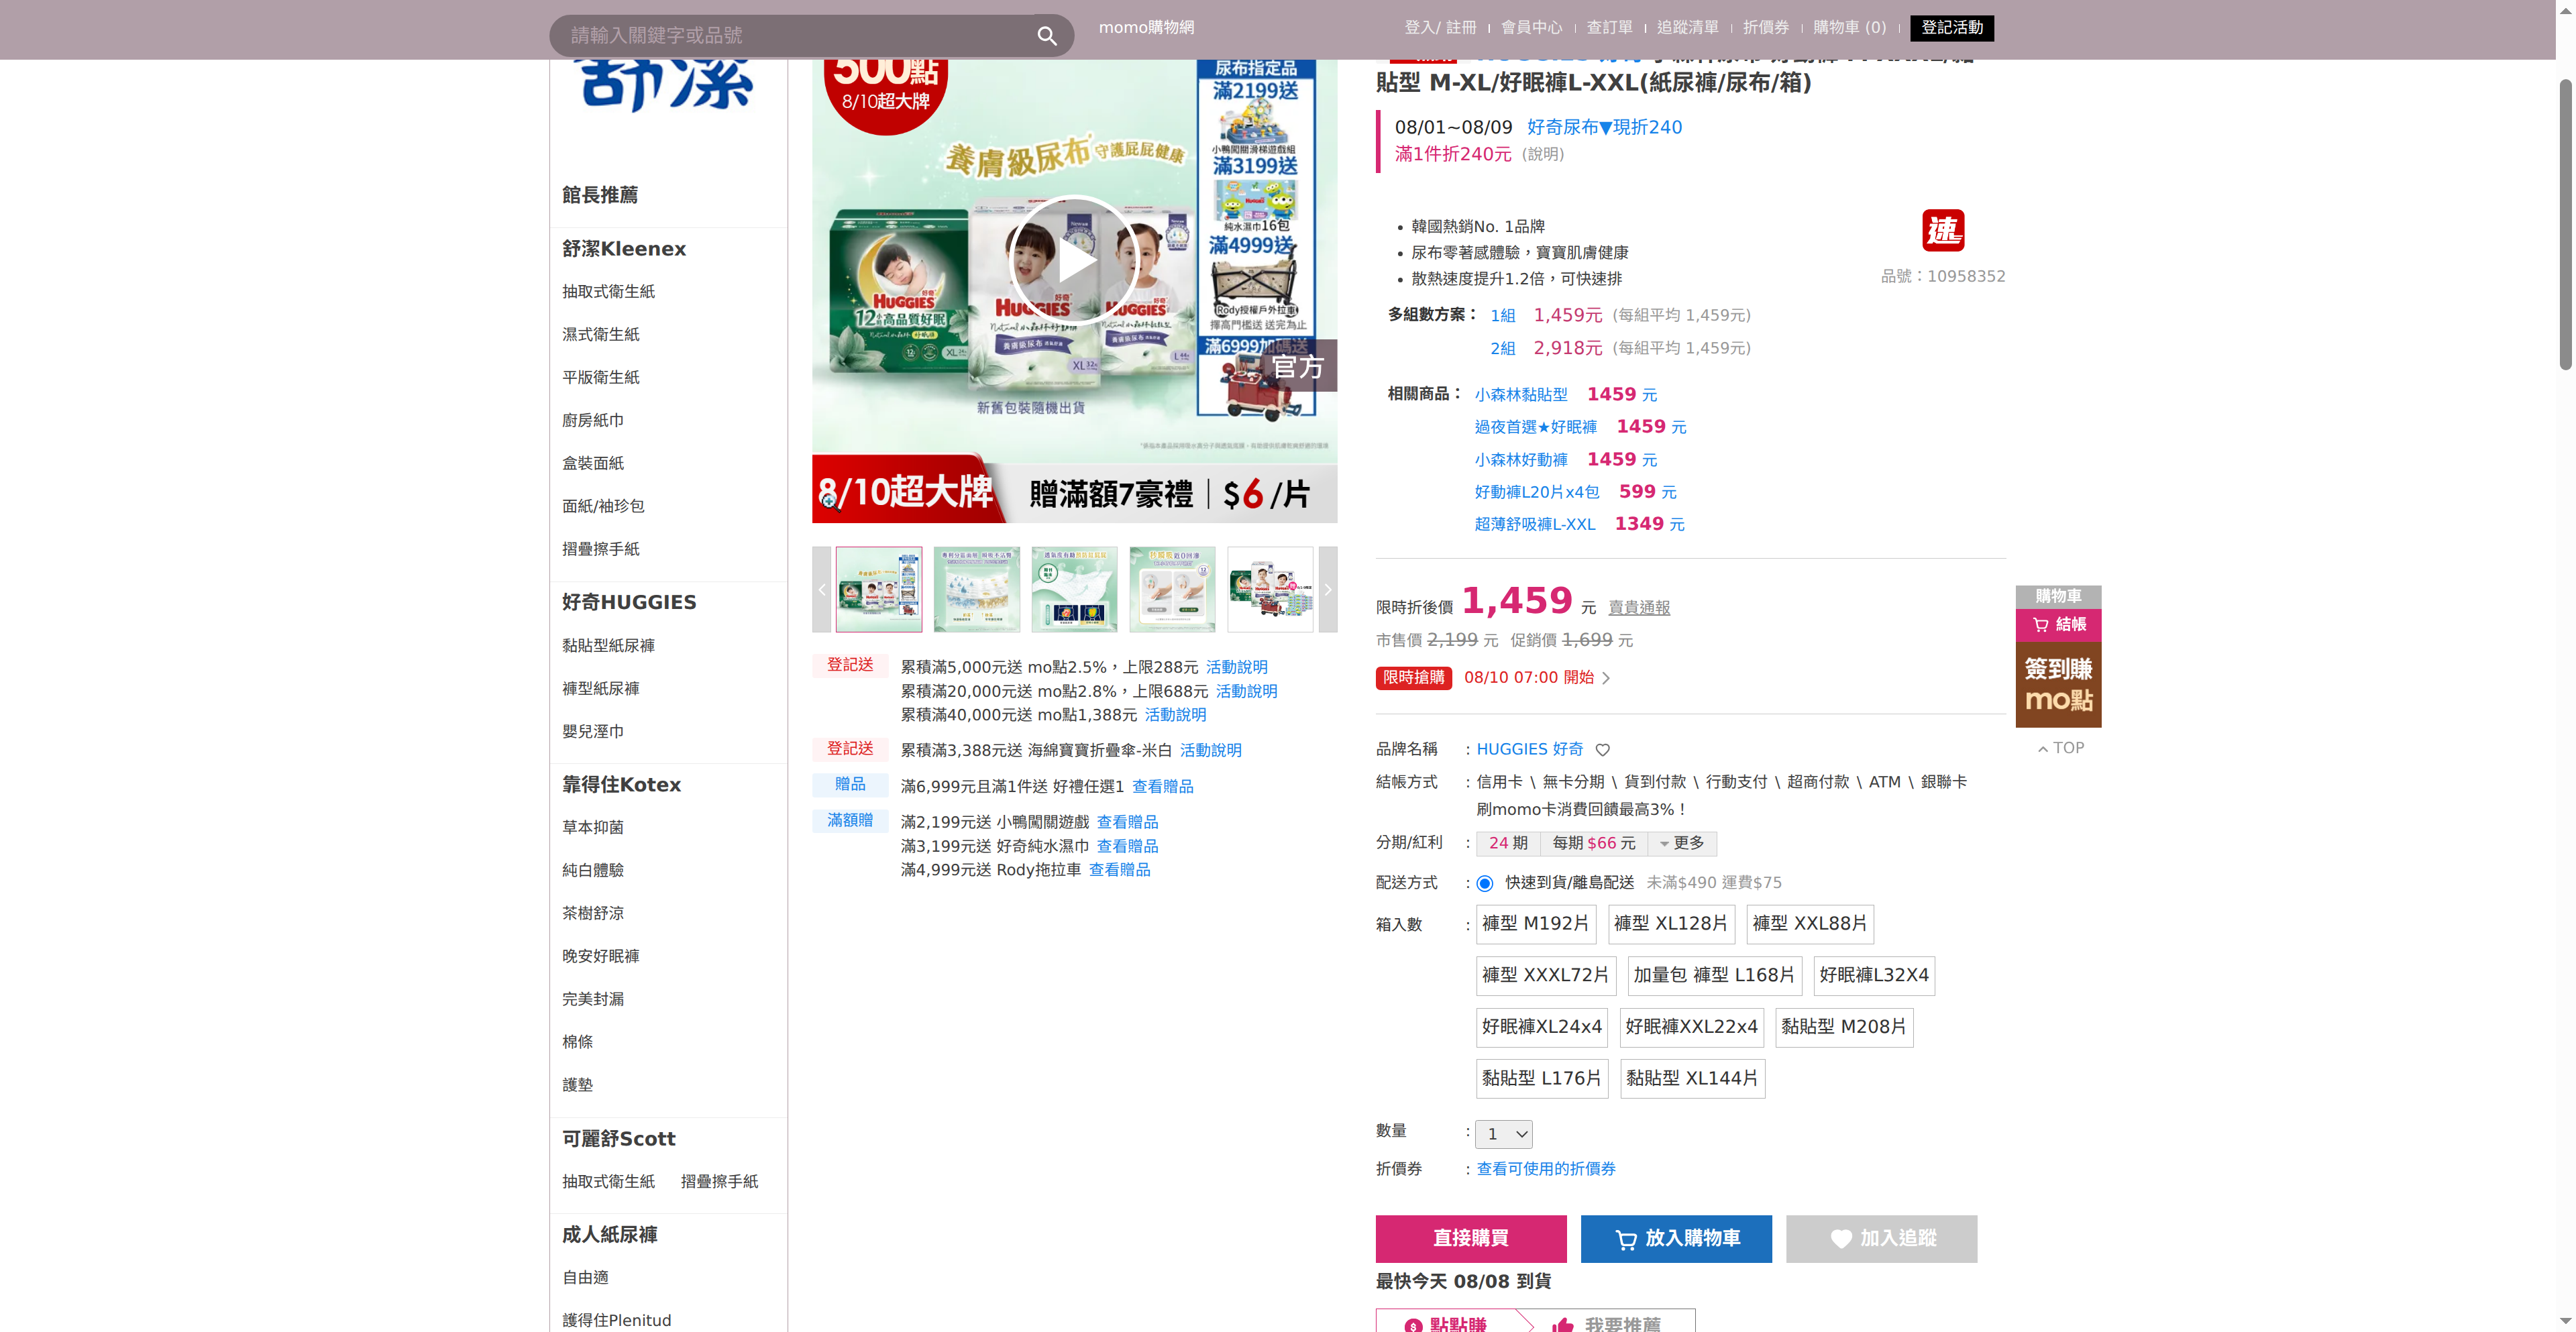
Task: Select the first pink-bordered gallery thumbnail
Action: click(879, 589)
